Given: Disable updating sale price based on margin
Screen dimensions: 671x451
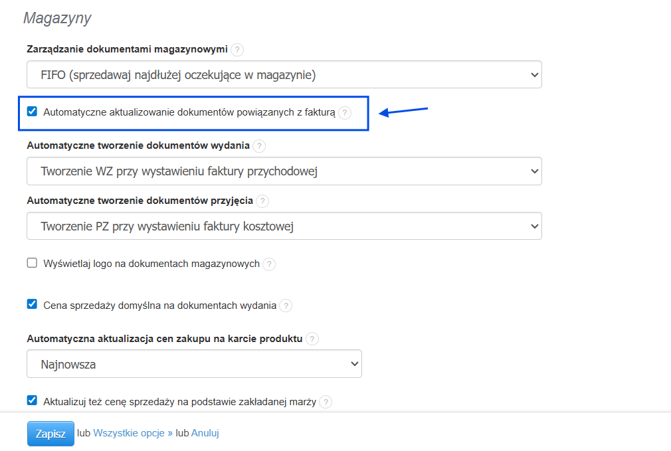Looking at the screenshot, I should [x=31, y=401].
